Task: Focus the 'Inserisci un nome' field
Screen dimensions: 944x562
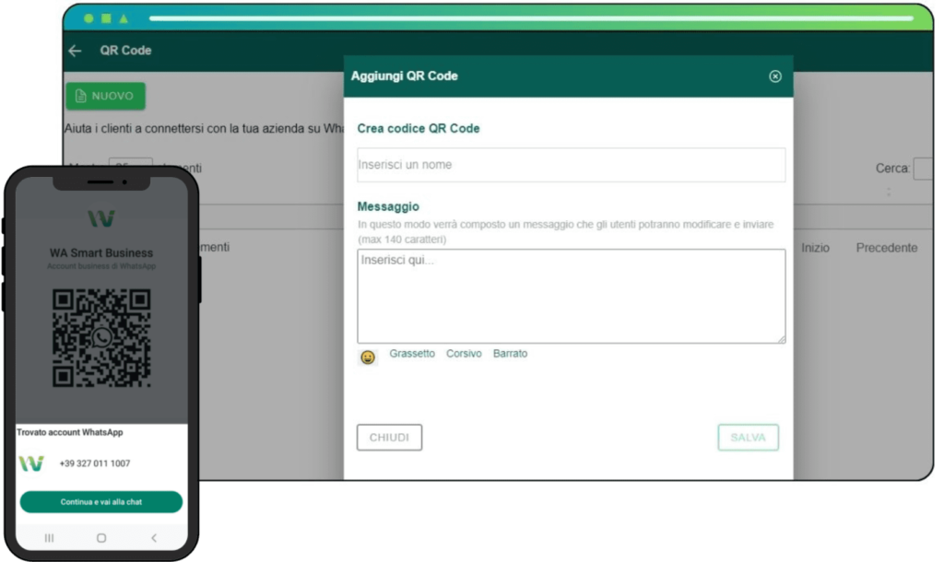Action: (x=571, y=165)
